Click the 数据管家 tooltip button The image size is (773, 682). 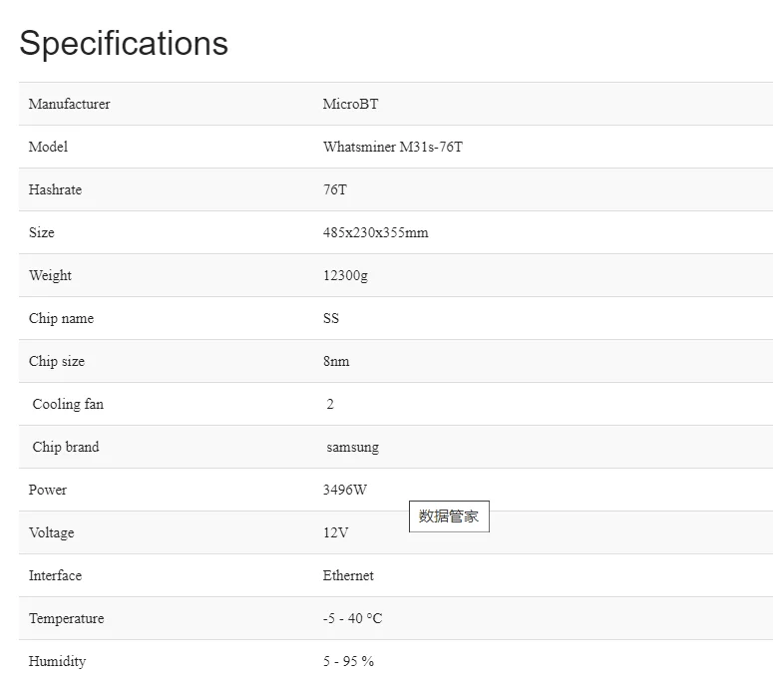coord(449,516)
